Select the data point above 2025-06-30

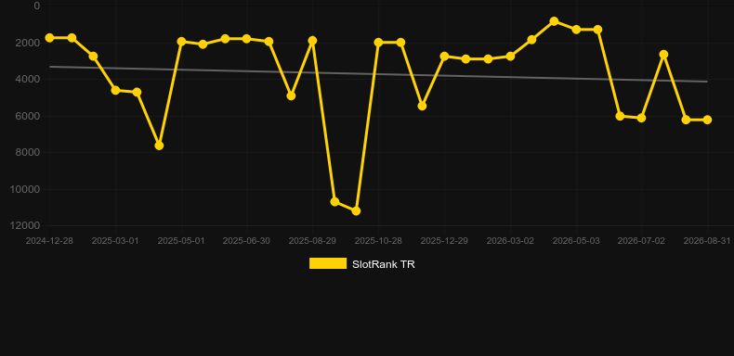247,39
